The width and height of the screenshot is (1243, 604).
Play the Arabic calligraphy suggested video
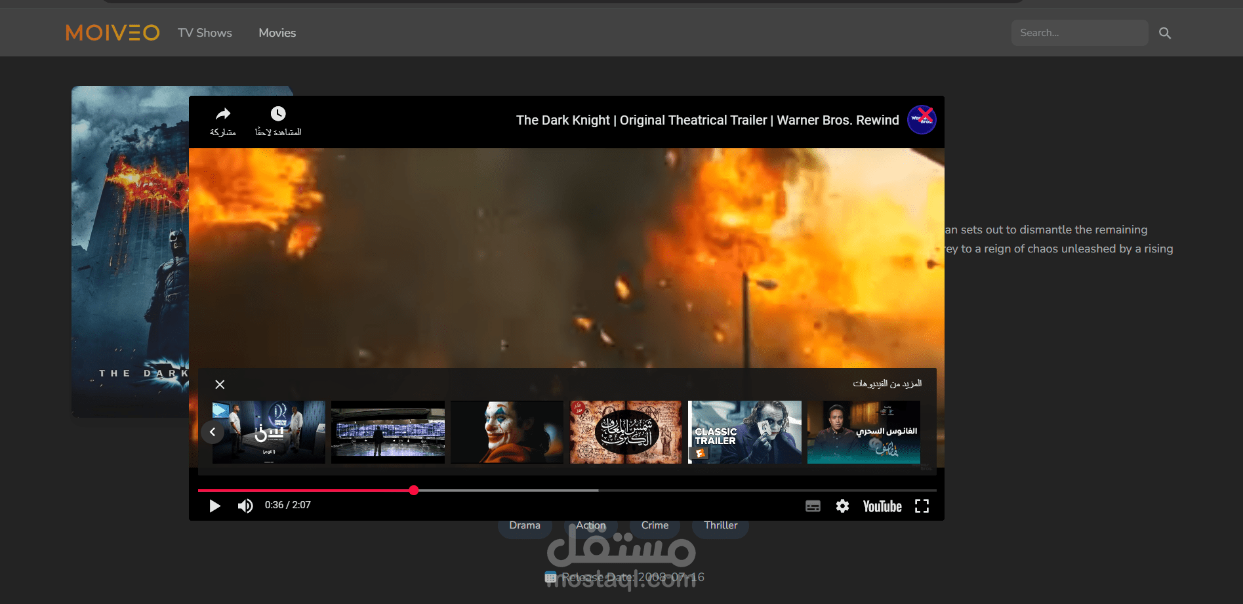(626, 432)
